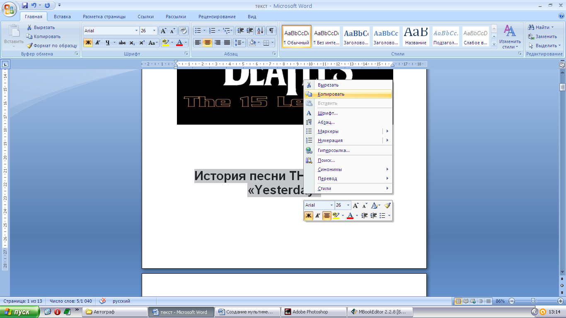The height and width of the screenshot is (318, 566).
Task: Open the Arial font name dropdown in ribbon
Action: coord(136,31)
